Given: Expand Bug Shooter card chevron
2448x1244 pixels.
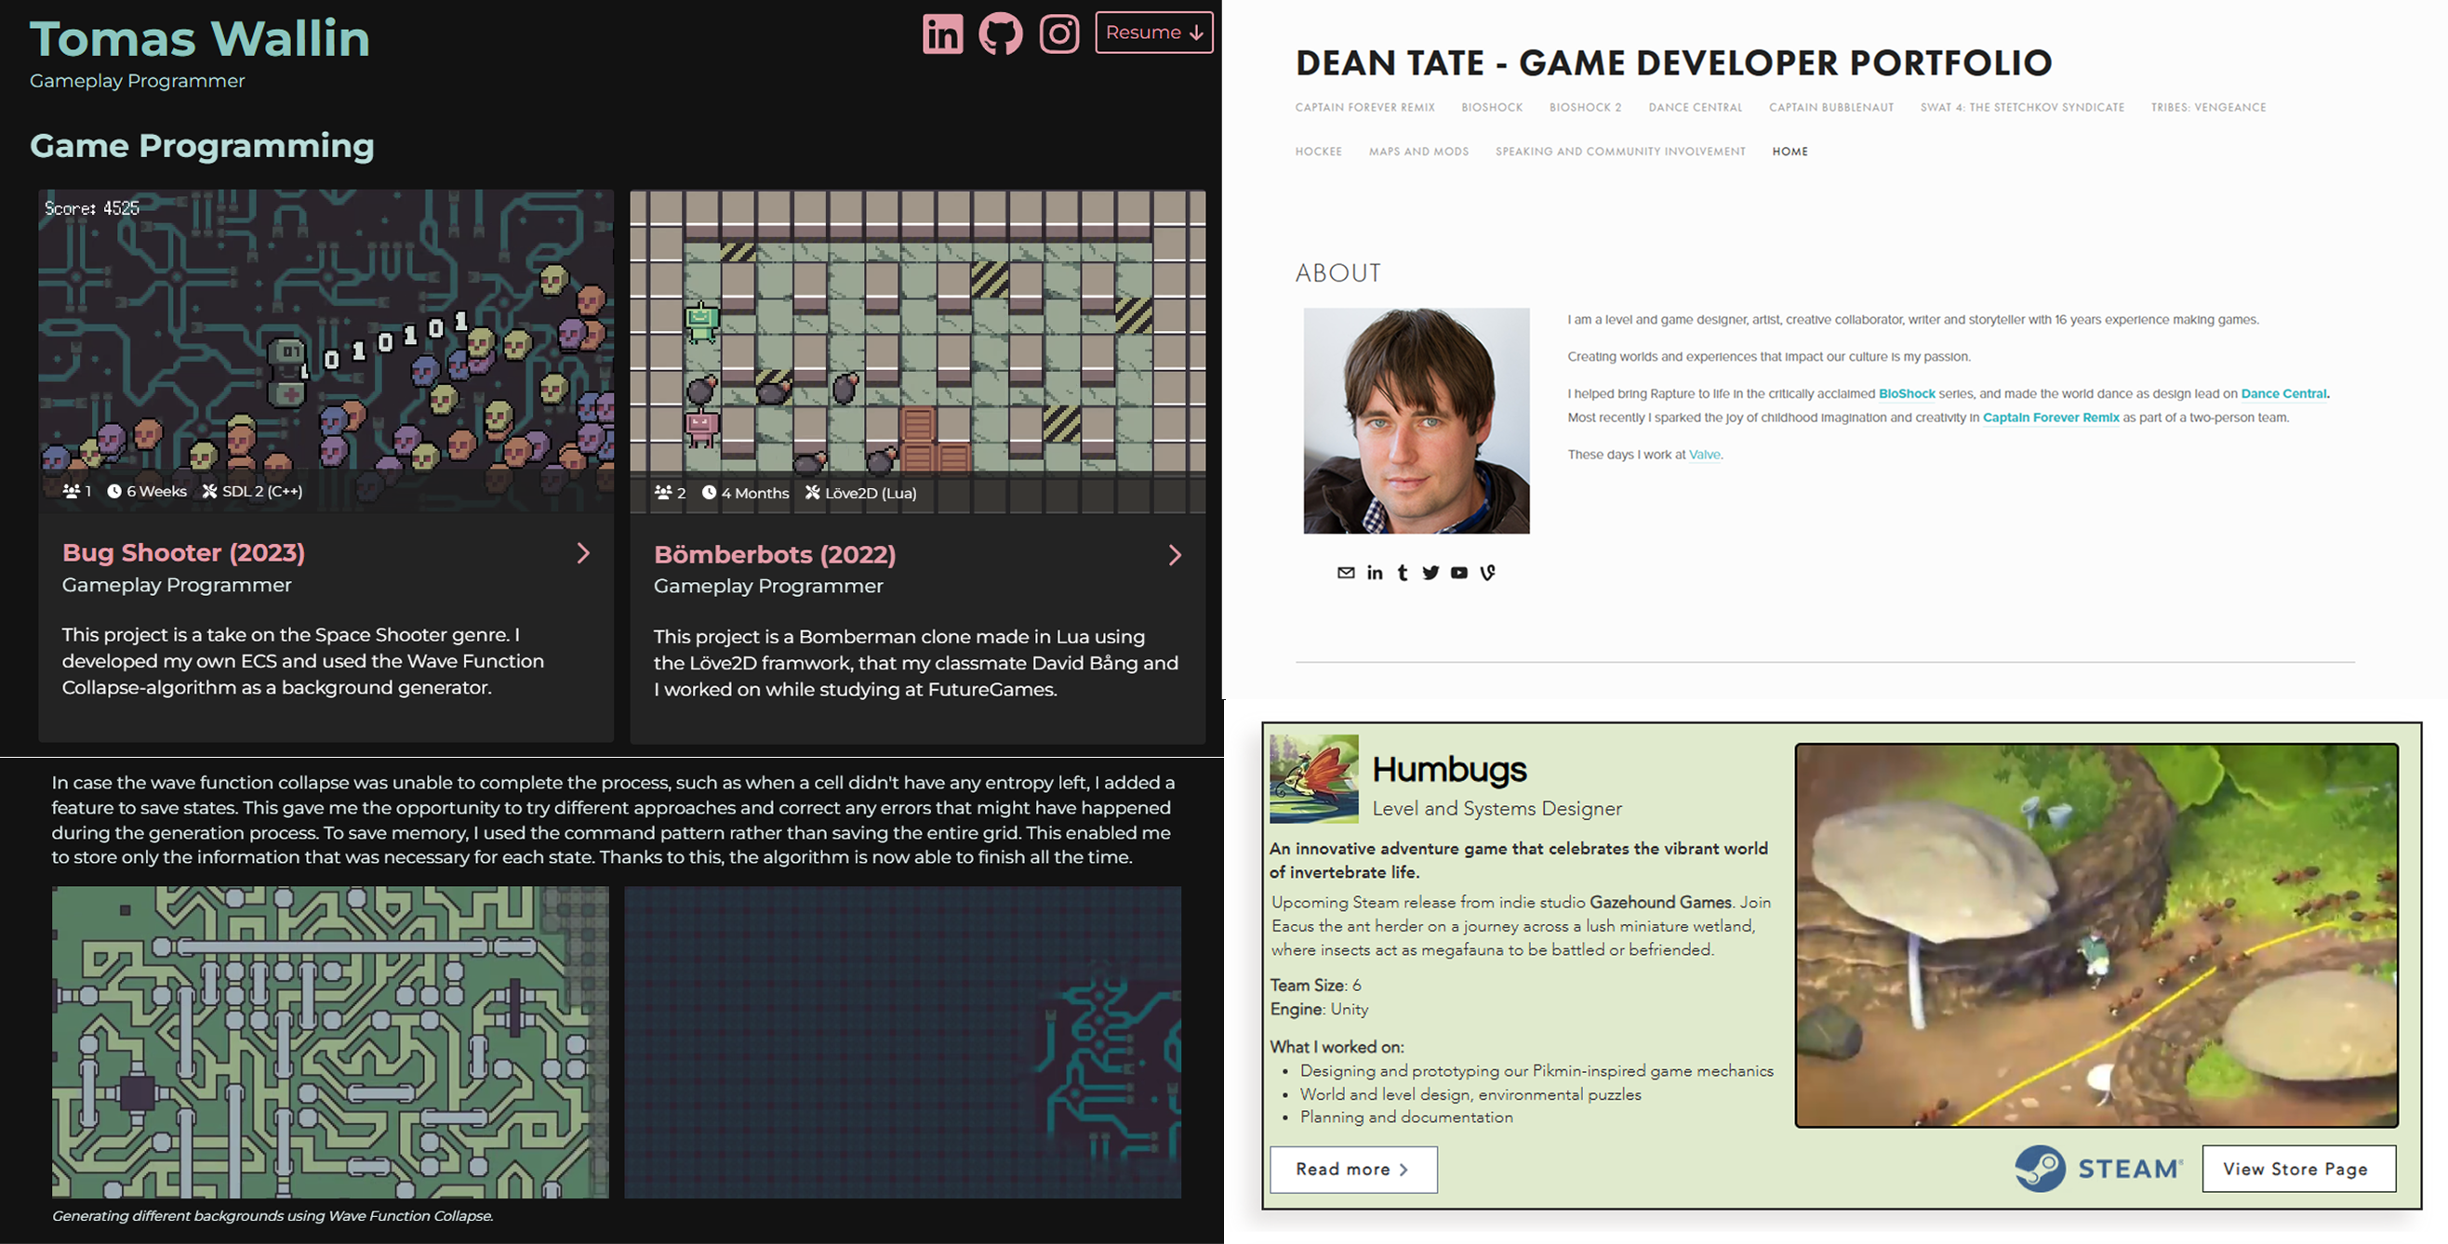Looking at the screenshot, I should pyautogui.click(x=583, y=553).
